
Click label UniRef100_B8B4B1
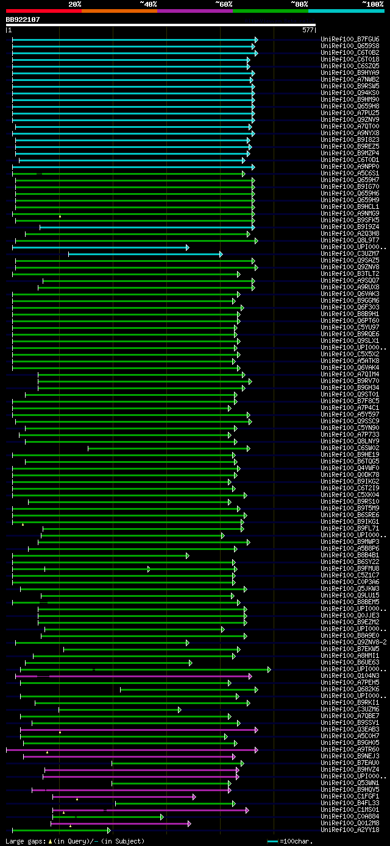click(x=350, y=555)
